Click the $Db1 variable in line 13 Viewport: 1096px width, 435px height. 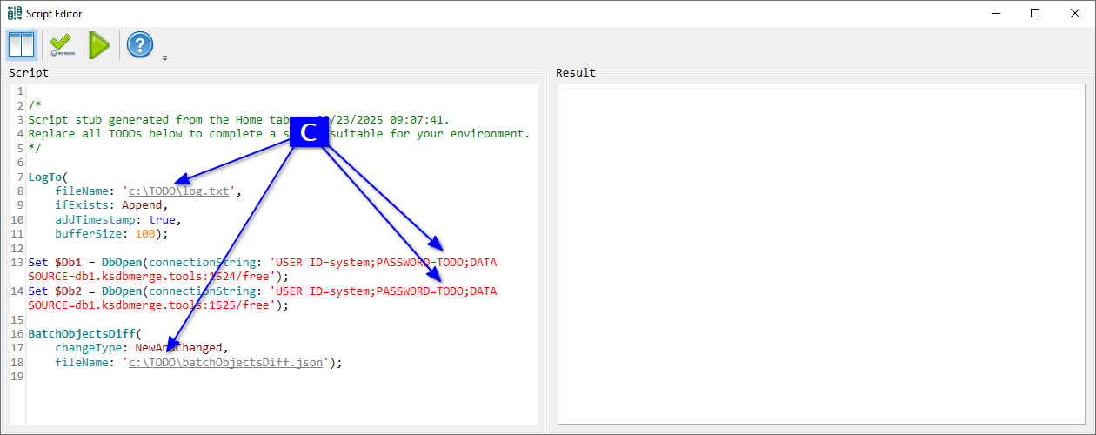[x=71, y=263]
